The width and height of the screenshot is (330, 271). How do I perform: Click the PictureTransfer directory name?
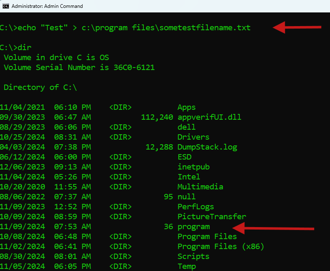[212, 216]
